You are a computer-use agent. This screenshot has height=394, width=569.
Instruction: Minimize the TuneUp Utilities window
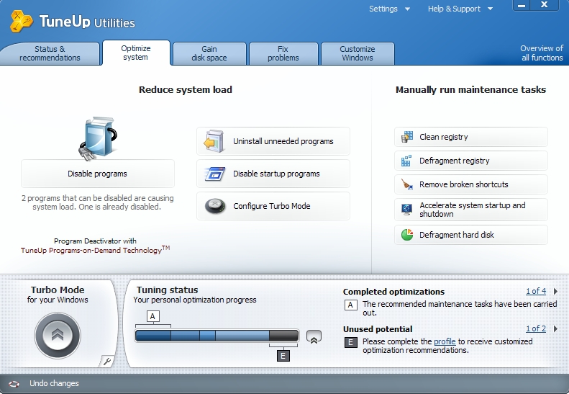pyautogui.click(x=522, y=5)
